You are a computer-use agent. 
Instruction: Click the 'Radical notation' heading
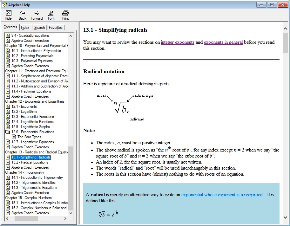104,71
